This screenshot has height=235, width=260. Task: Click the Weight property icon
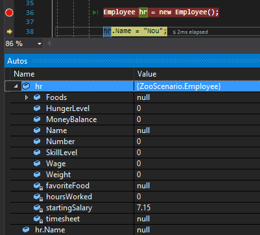[37, 175]
